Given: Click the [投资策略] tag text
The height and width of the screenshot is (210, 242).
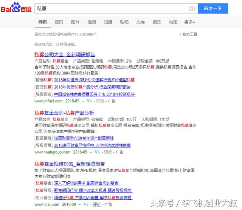Looking at the screenshot, I should click(x=43, y=138).
